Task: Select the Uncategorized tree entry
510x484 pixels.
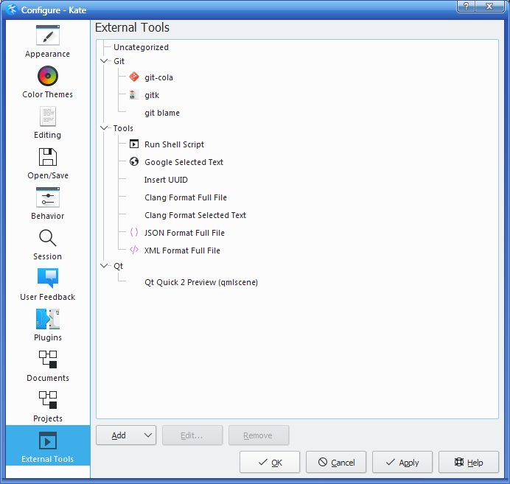Action: point(141,47)
